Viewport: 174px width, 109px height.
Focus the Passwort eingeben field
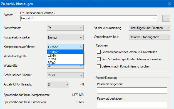(132, 90)
